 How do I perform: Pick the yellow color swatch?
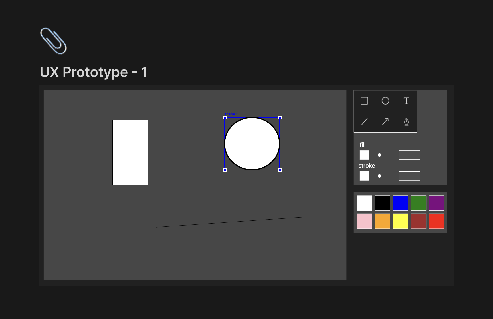click(400, 221)
